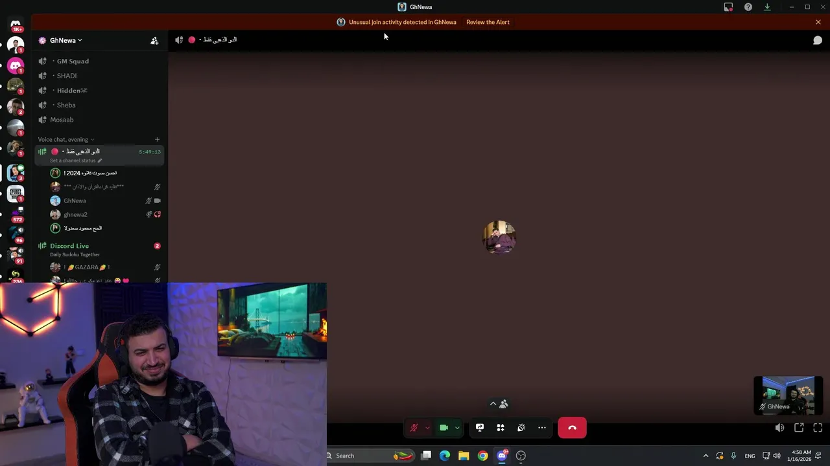This screenshot has height=466, width=830.
Task: Open Discord direct messages home
Action: click(x=16, y=25)
